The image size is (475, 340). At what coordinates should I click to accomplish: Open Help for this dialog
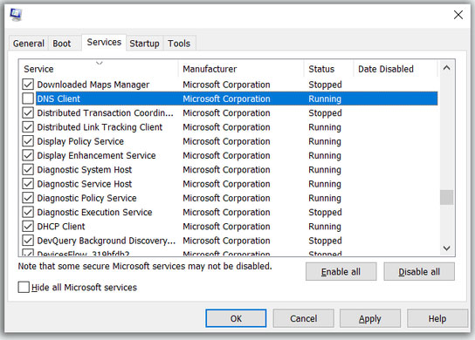click(x=437, y=318)
